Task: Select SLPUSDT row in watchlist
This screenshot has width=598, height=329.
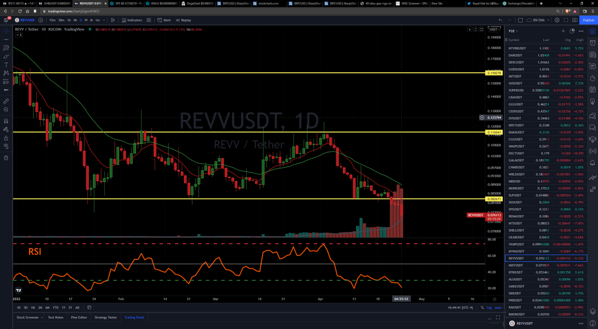Action: (546, 195)
